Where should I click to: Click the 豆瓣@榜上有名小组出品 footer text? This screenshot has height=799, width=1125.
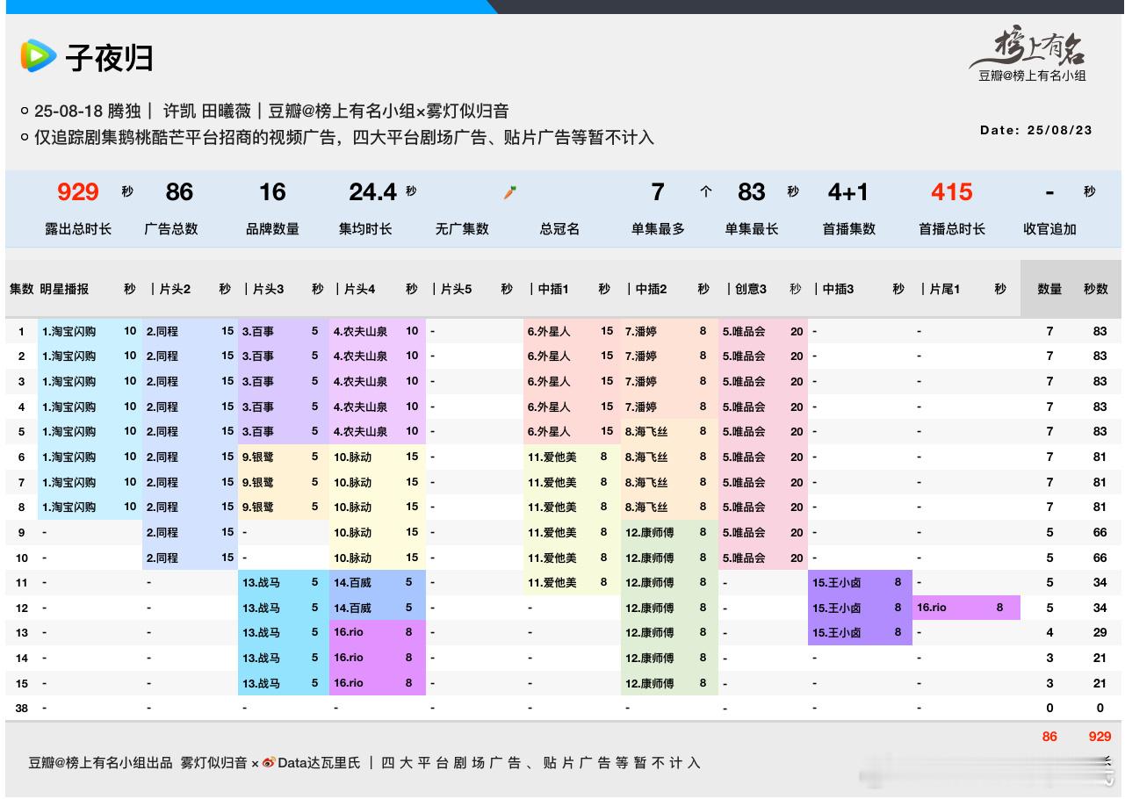coord(100,763)
